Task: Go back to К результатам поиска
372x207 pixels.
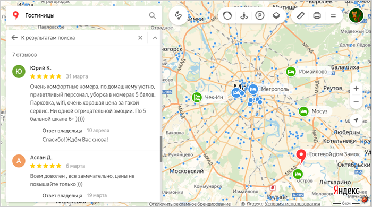Action: click(x=43, y=38)
